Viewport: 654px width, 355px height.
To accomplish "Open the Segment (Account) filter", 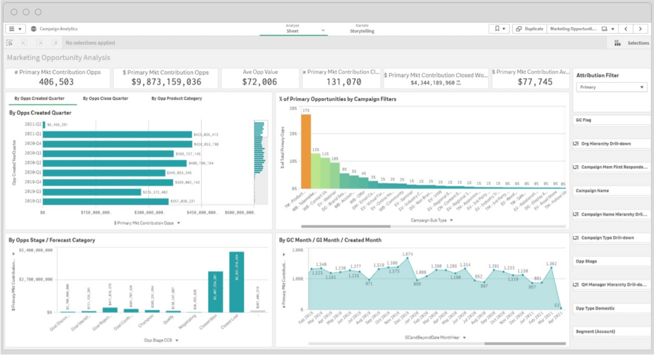I will (x=611, y=331).
